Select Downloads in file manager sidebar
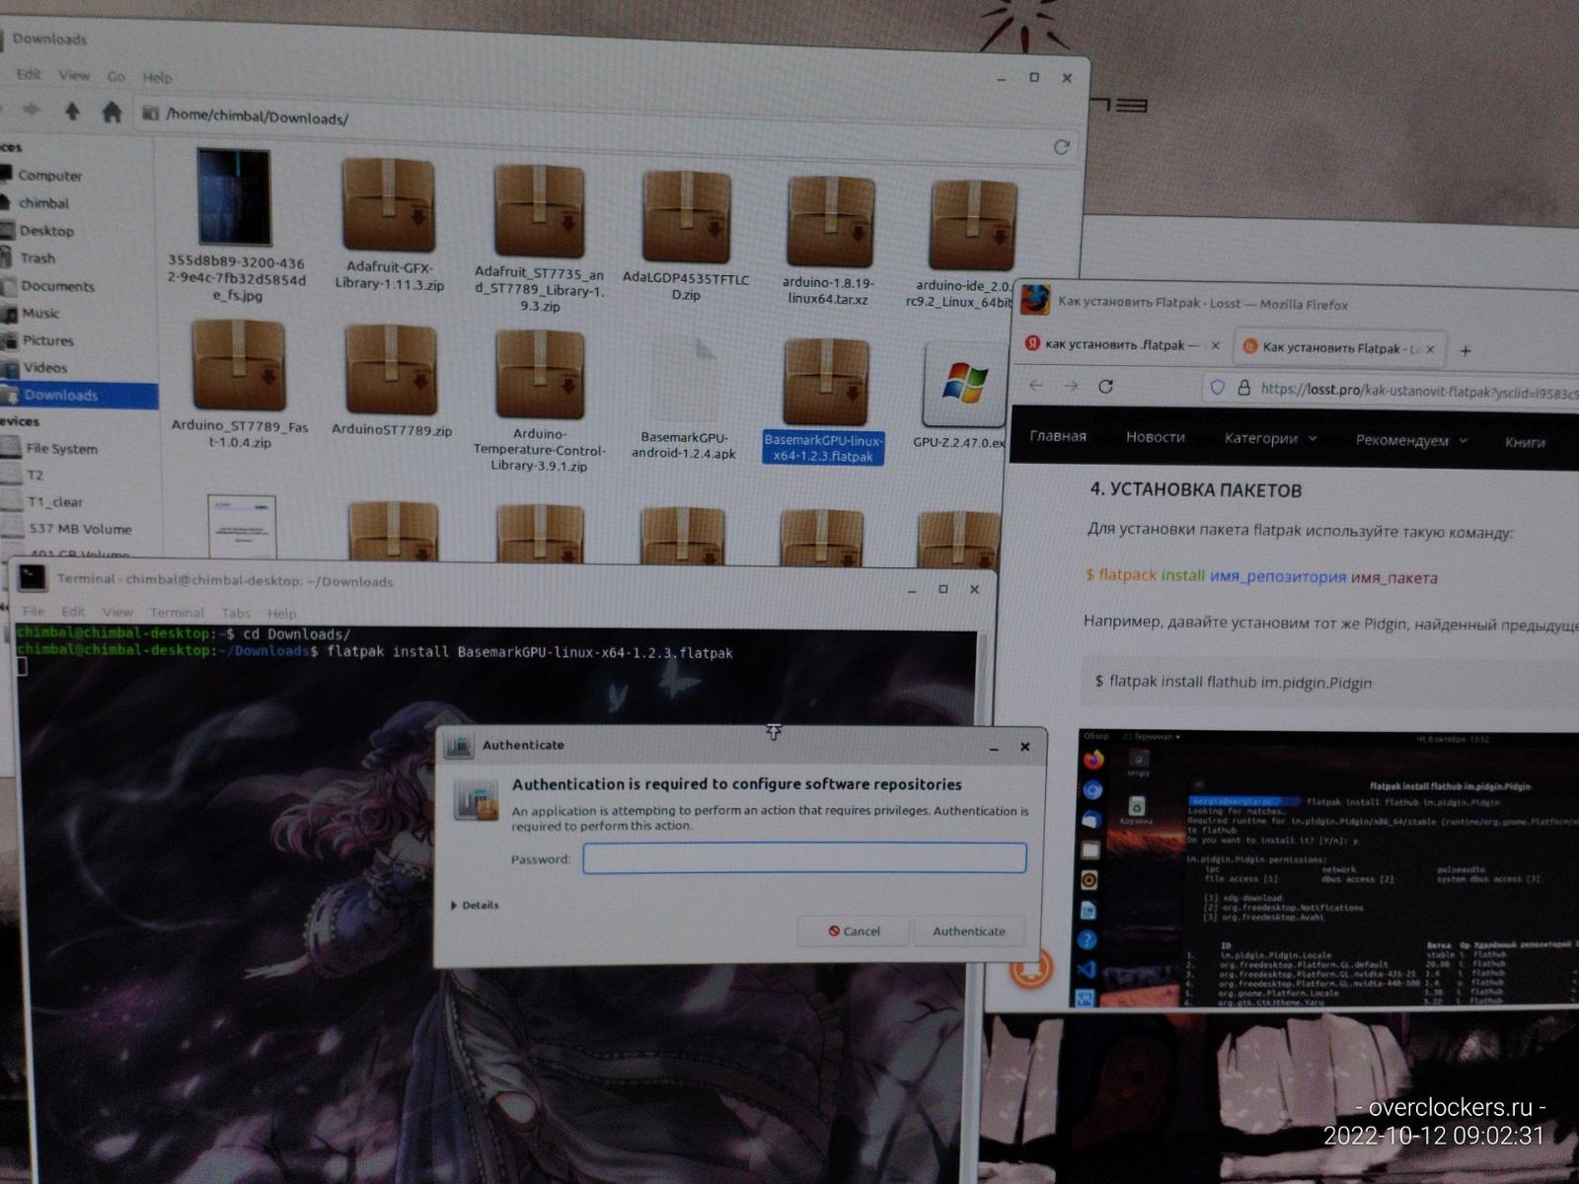Screen dimensions: 1579x1184 point(79,395)
